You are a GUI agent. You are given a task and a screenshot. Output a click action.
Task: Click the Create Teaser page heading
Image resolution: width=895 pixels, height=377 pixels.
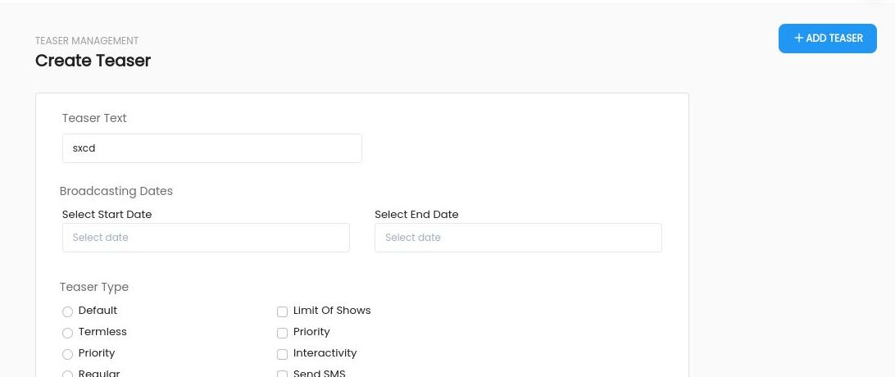coord(93,61)
